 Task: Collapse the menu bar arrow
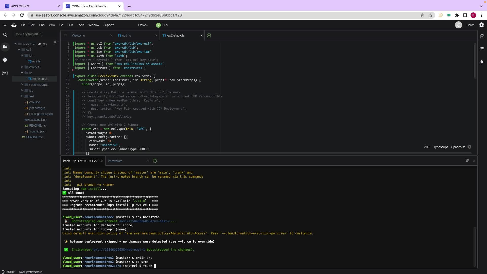[5, 25]
